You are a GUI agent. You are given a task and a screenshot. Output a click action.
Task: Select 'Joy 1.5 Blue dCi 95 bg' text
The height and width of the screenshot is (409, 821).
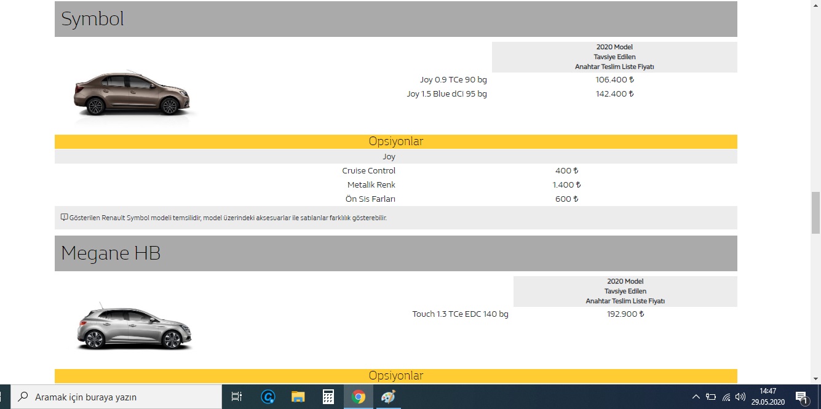point(447,93)
